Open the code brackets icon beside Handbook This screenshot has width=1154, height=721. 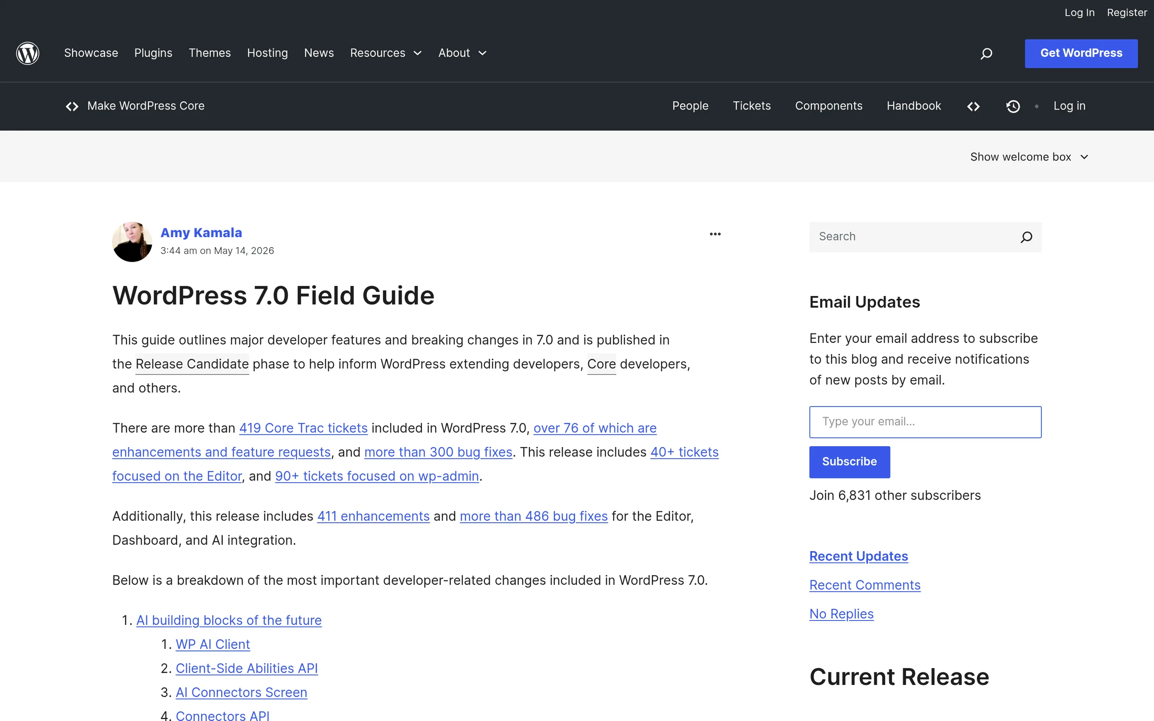(973, 106)
